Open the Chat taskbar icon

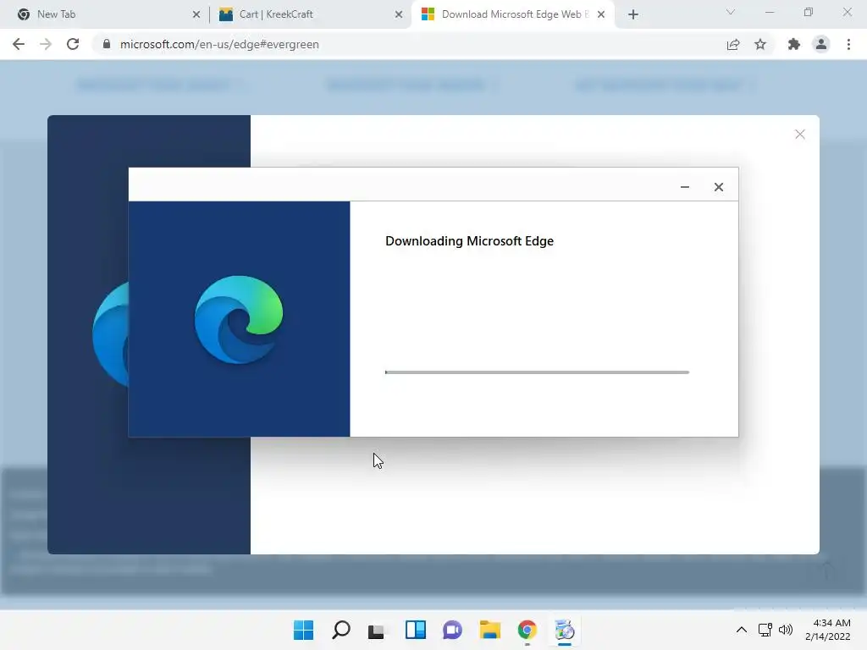(x=452, y=630)
